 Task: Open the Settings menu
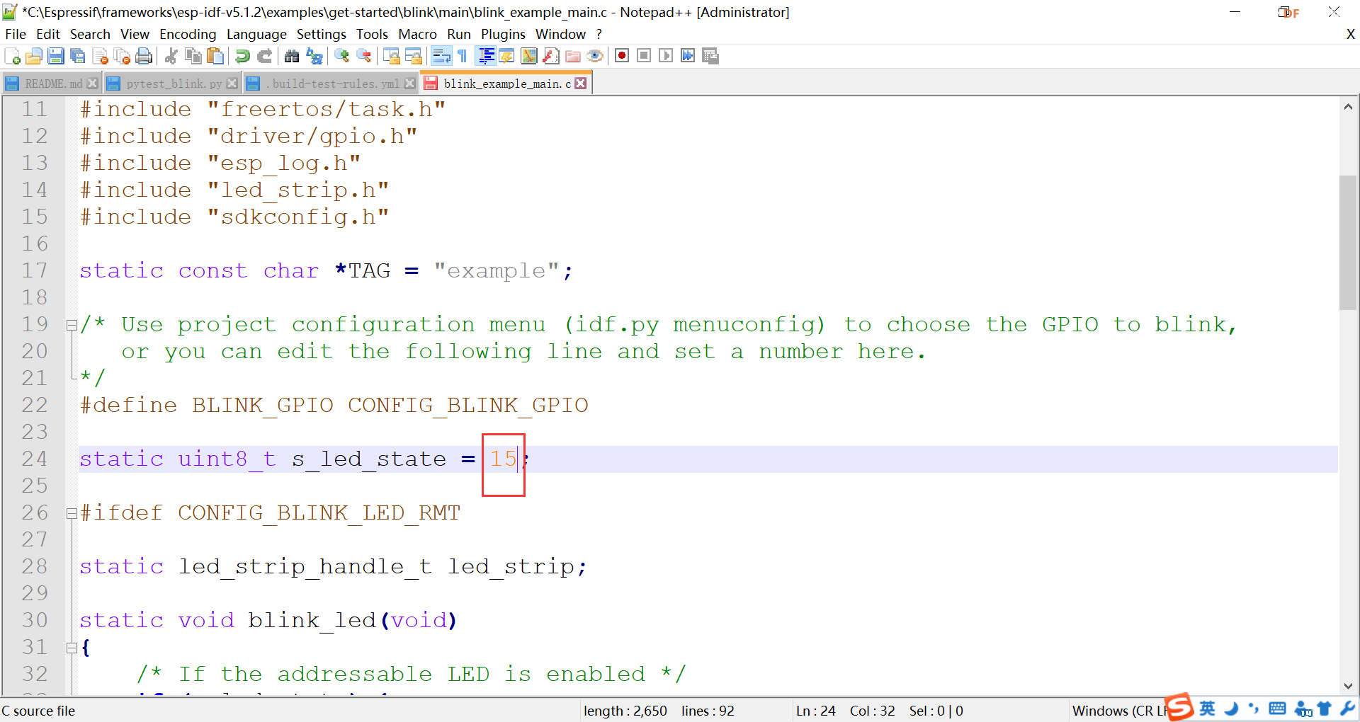[x=321, y=34]
